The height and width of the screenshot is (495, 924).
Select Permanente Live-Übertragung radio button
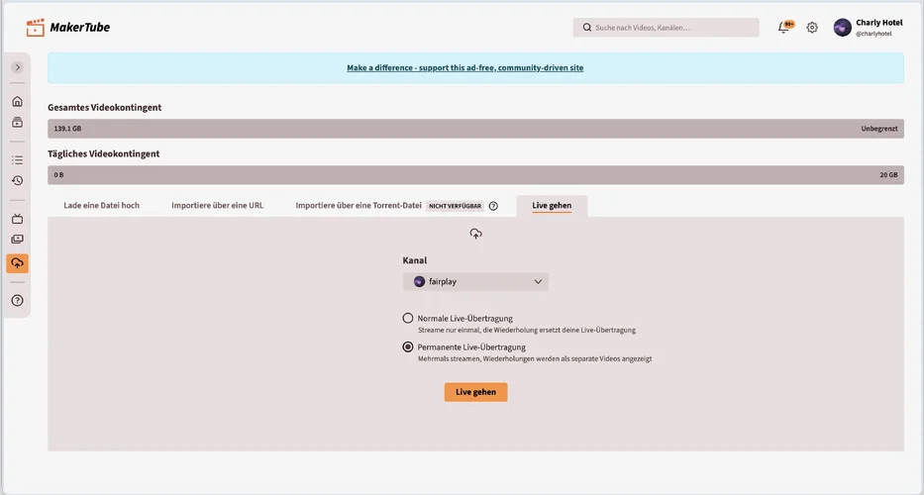408,347
